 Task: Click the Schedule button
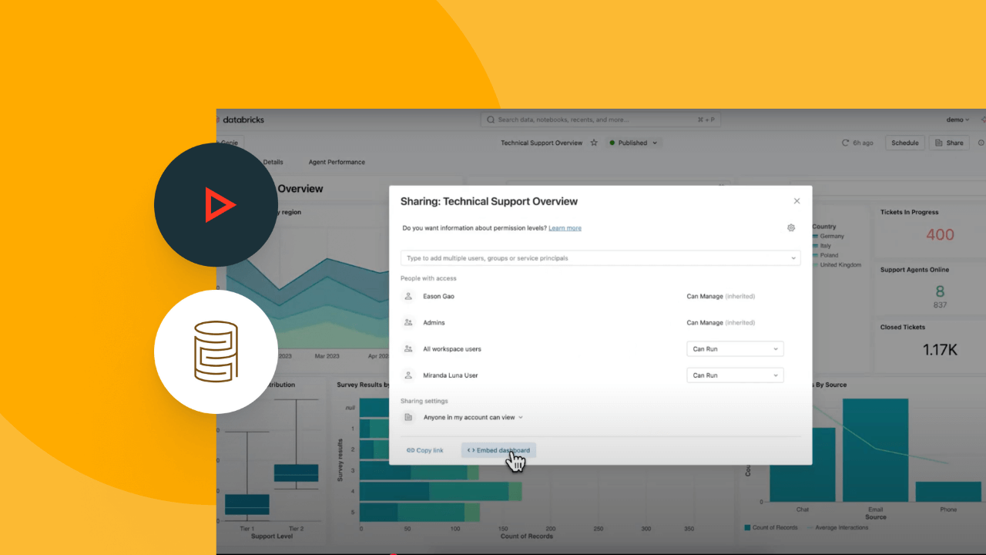click(x=904, y=143)
